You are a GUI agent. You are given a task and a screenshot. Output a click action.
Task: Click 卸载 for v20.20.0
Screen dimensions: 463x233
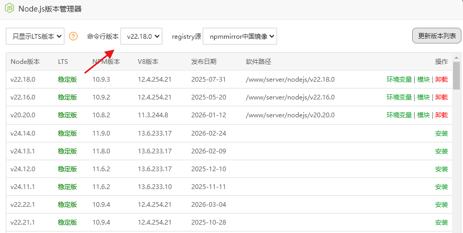tap(442, 115)
